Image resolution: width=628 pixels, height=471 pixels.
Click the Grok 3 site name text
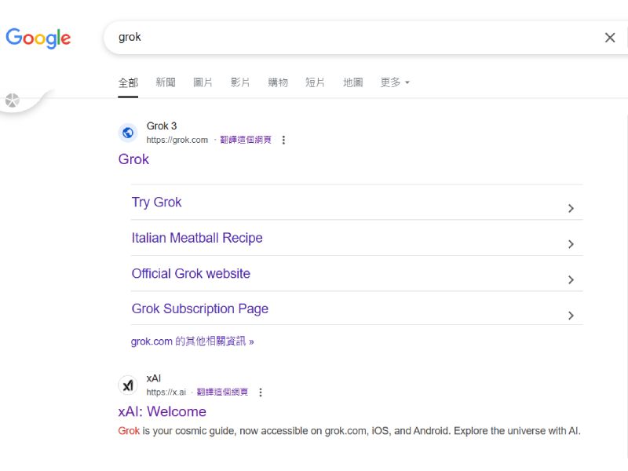coord(162,126)
